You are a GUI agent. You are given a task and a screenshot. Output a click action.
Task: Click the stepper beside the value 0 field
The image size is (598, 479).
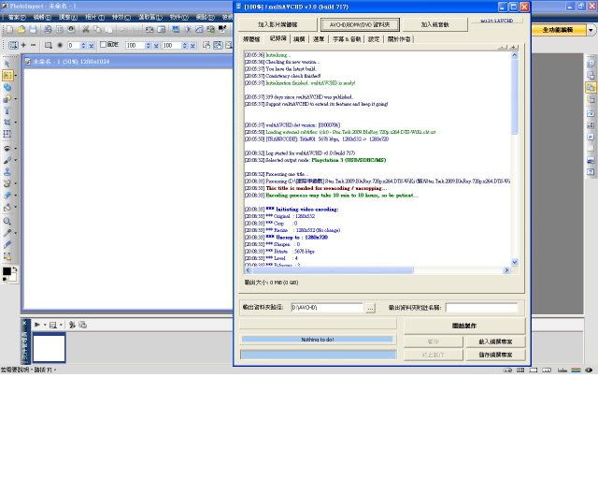tap(83, 45)
